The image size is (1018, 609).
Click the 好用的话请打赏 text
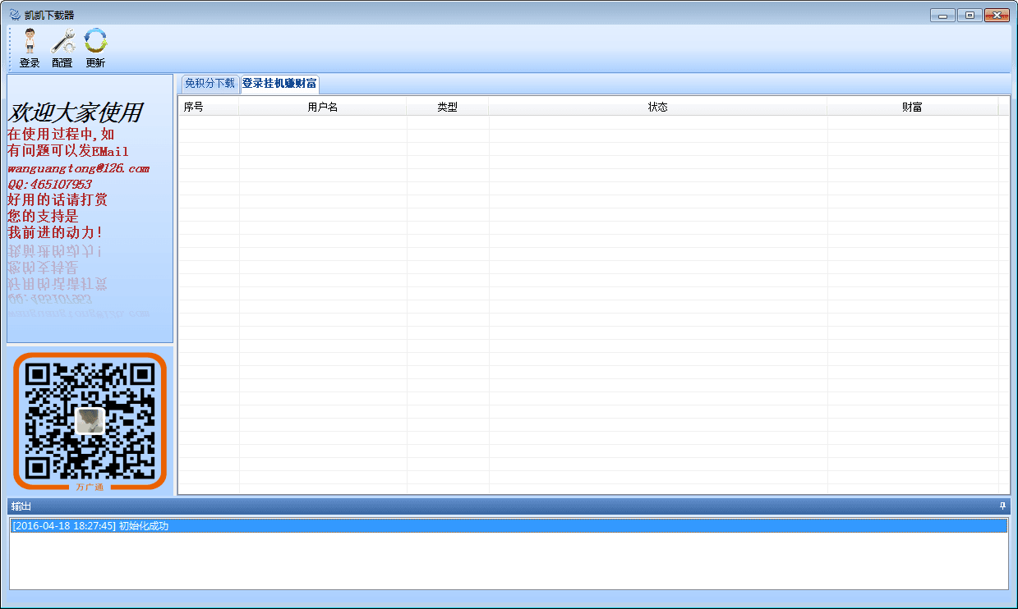(x=58, y=199)
